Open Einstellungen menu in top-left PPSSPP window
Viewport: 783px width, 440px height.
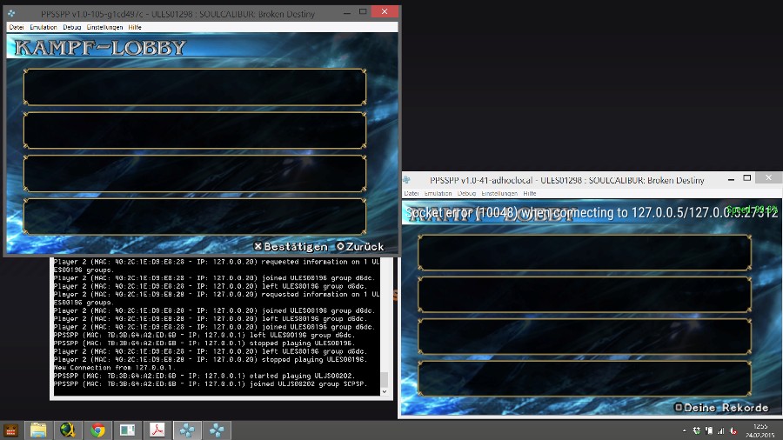tap(105, 28)
